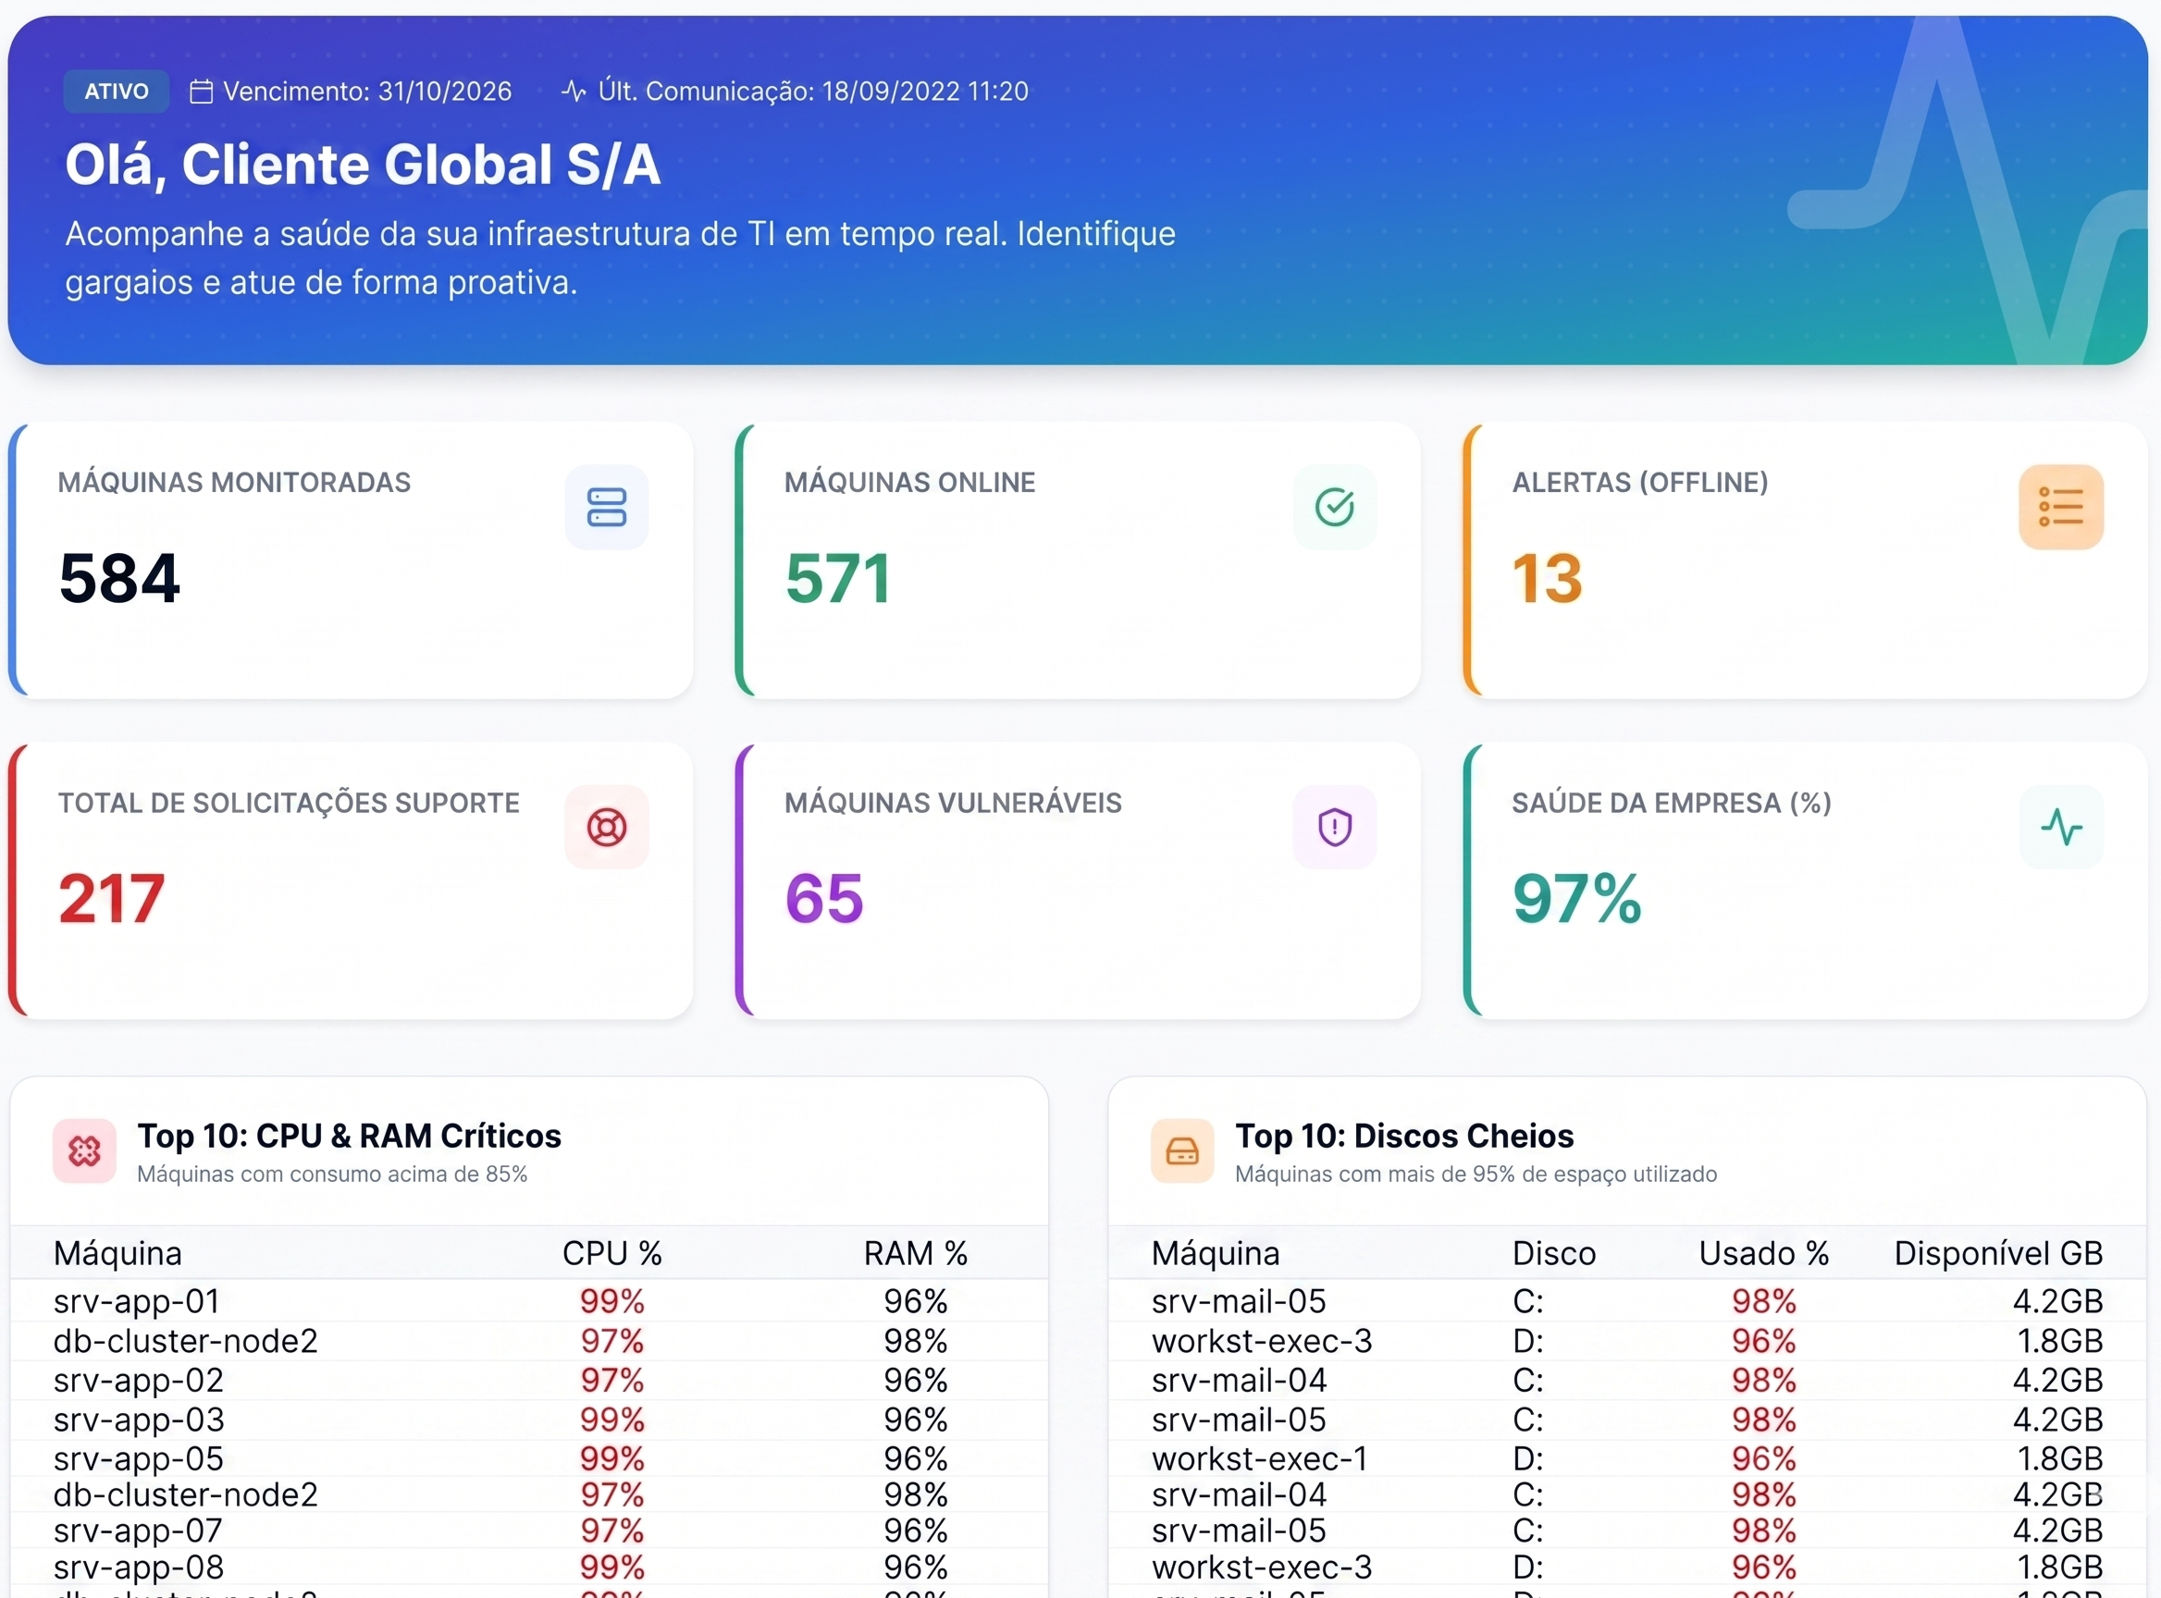Click the Vencimento: 31/10/2026 text
This screenshot has width=2161, height=1598.
366,91
